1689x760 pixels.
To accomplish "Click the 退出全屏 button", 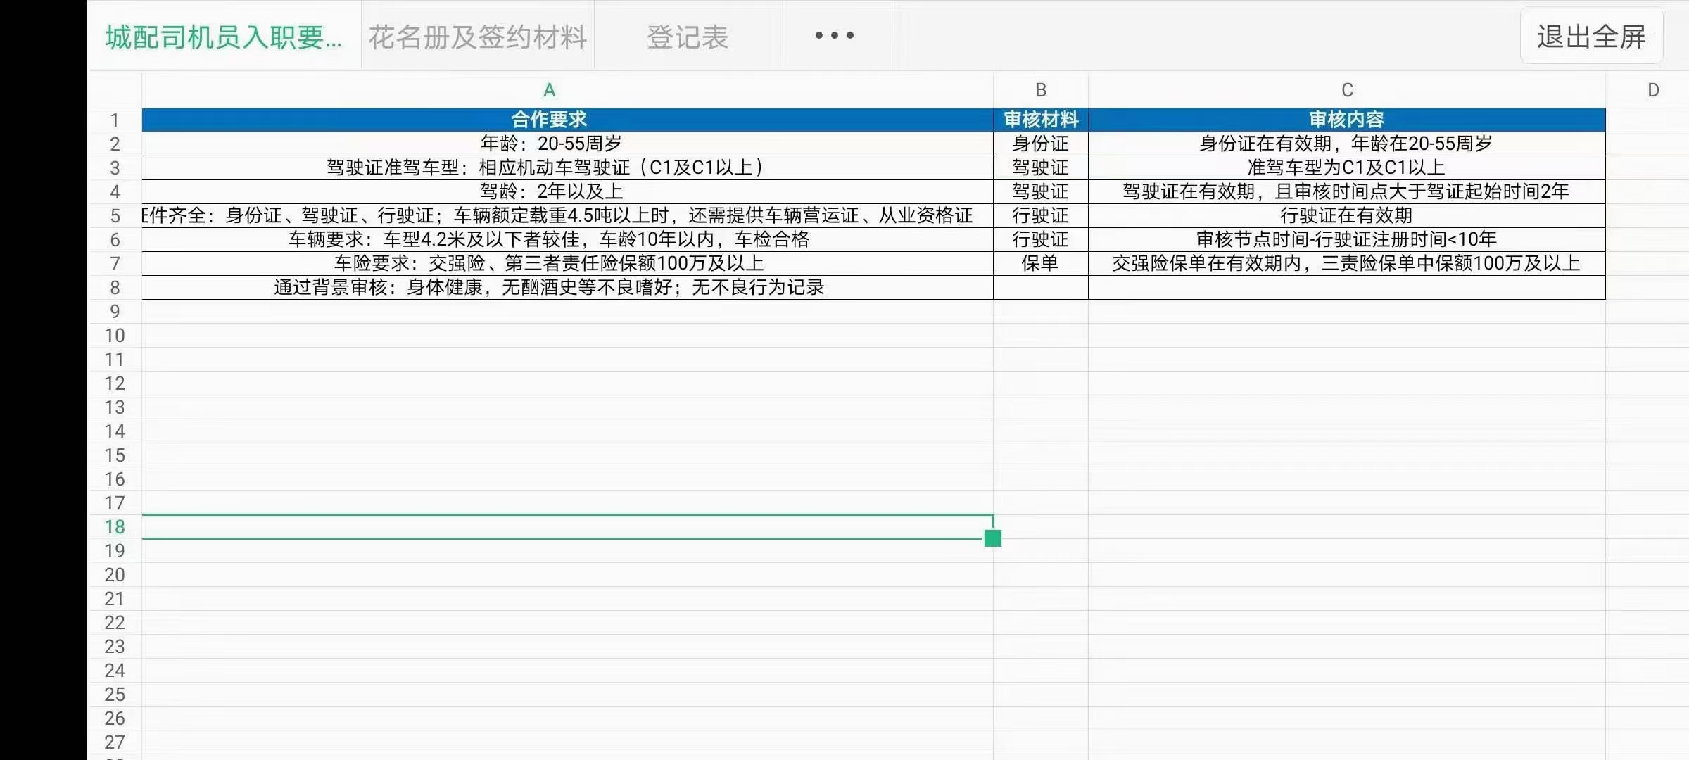I will 1590,37.
